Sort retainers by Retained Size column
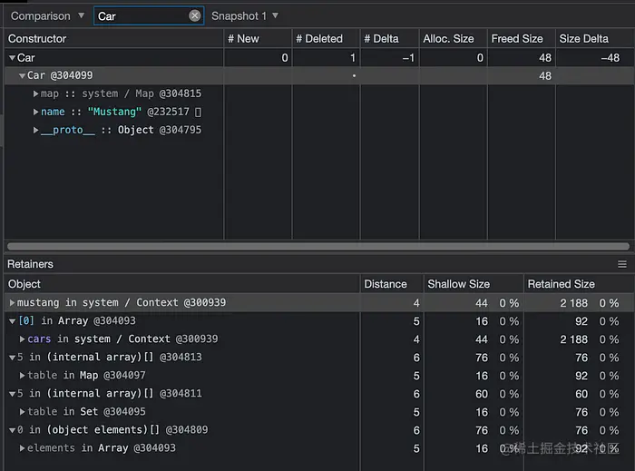 [579, 284]
